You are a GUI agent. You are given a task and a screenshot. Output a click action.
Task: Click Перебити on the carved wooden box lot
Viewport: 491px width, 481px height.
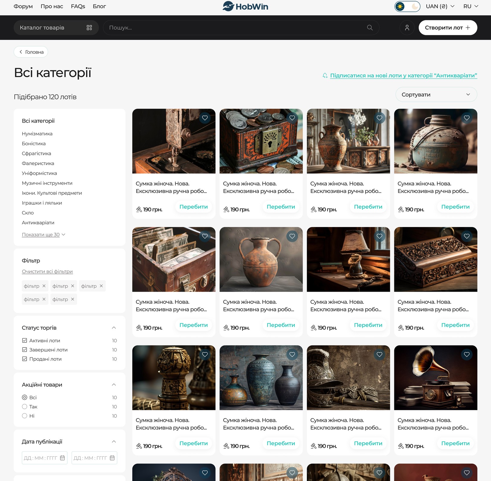[x=455, y=325]
